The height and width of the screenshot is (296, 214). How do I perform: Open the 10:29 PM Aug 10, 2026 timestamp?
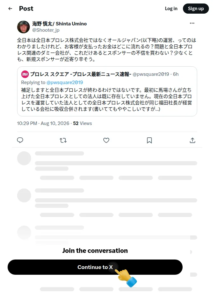[x=43, y=123]
